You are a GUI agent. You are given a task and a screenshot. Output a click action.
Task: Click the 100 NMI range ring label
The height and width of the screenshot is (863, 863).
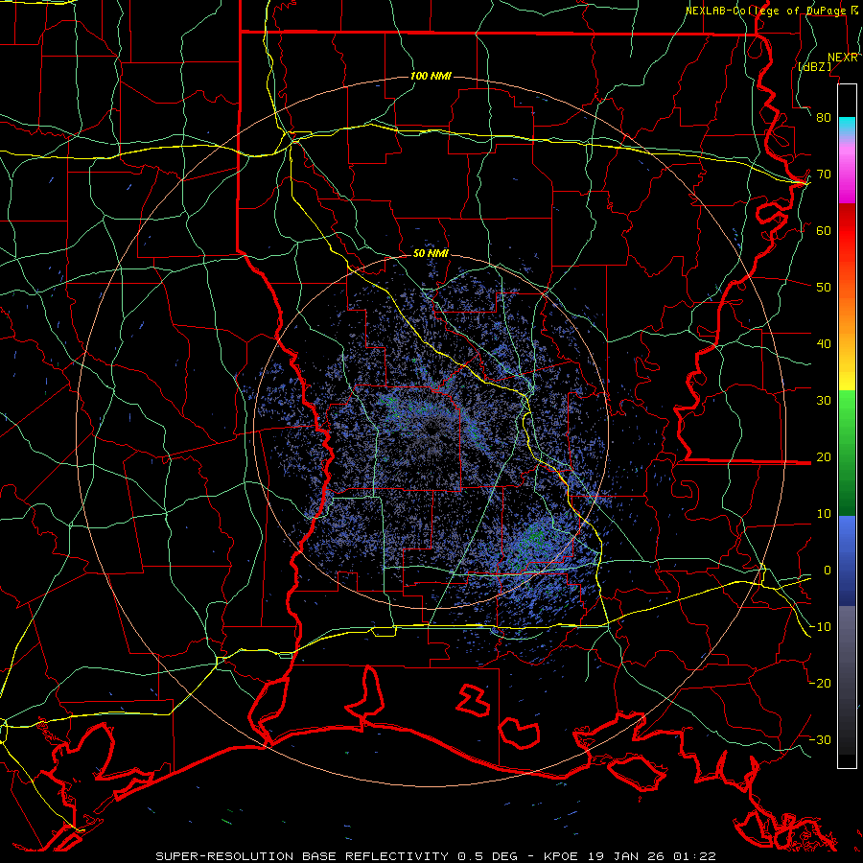point(431,76)
